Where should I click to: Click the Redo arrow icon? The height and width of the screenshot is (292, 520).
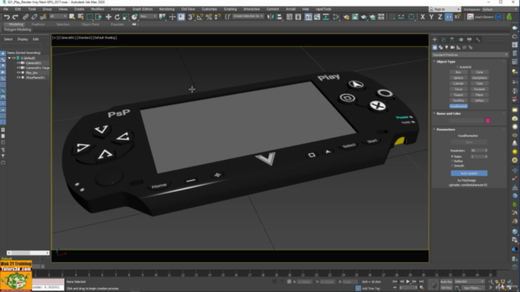(15, 17)
